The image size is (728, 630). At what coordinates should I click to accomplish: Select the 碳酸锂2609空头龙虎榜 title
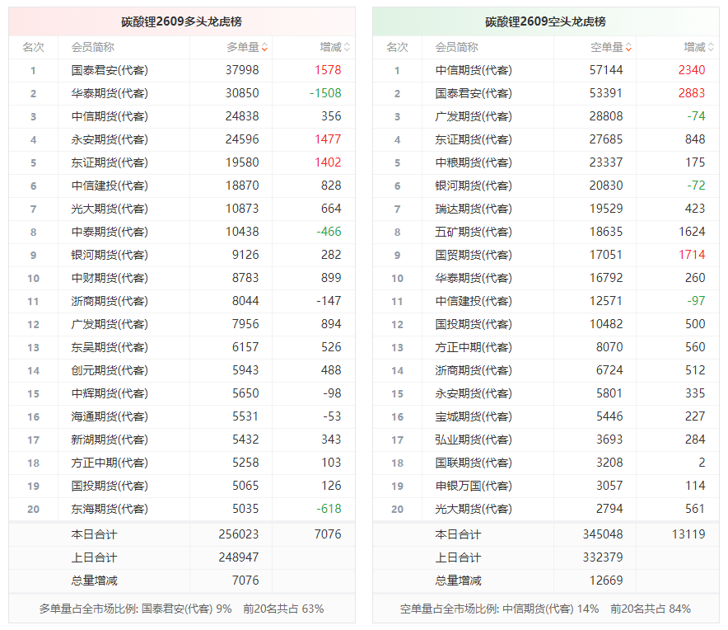click(545, 22)
